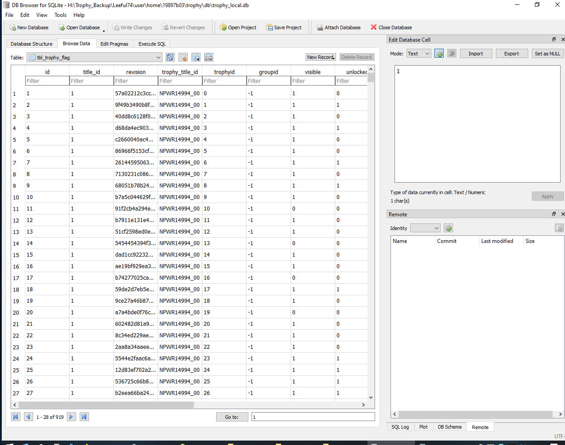Switch to Edit Pragmas tab

click(114, 44)
